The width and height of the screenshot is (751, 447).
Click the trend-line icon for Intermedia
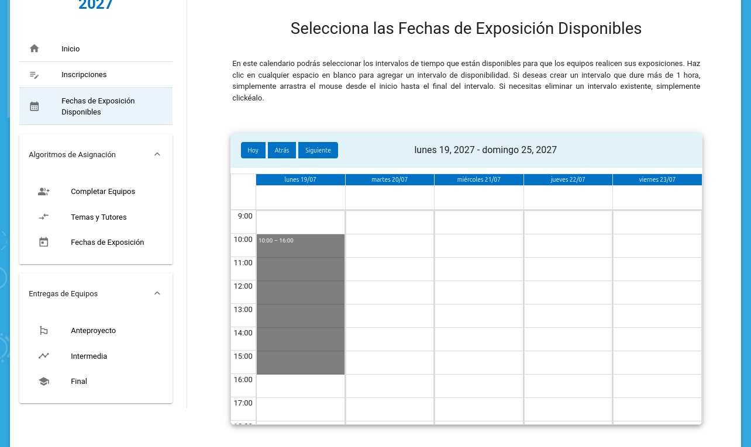pos(44,356)
